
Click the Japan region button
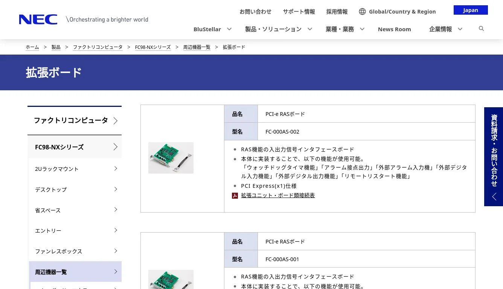point(471,10)
